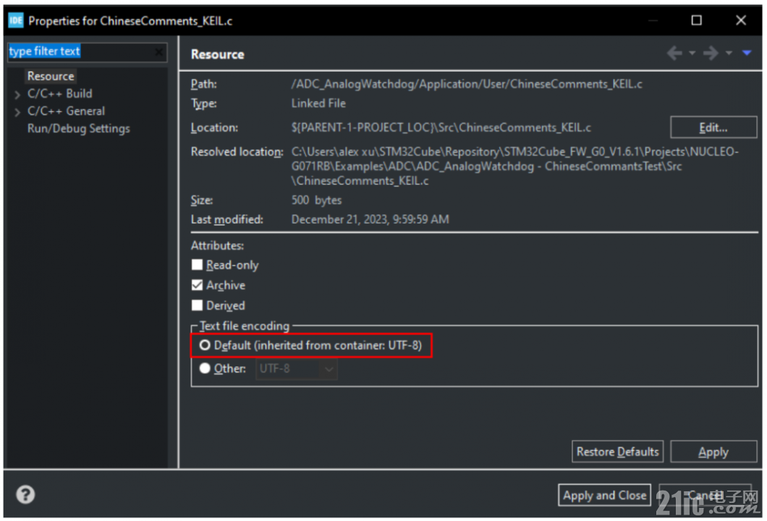The width and height of the screenshot is (767, 521).
Task: Click the 500 bytes size value
Action: (316, 200)
